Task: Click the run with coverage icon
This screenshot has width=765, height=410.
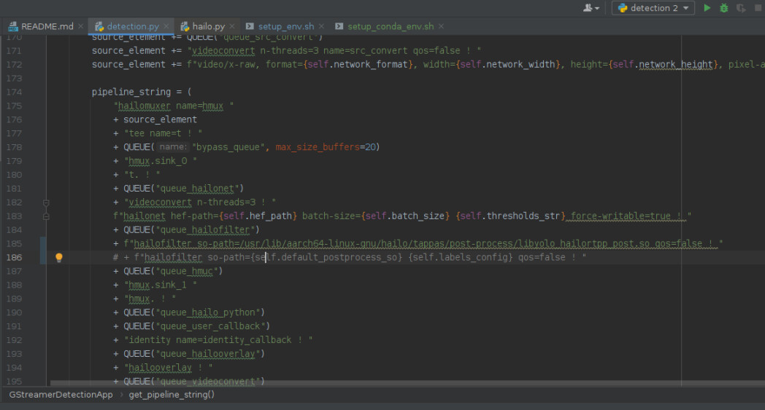Action: click(x=741, y=8)
